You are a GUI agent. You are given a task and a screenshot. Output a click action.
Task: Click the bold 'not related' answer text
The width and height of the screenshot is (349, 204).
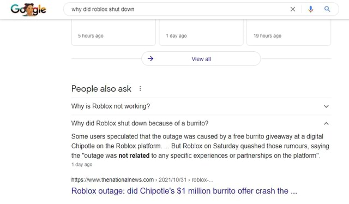[x=134, y=155]
